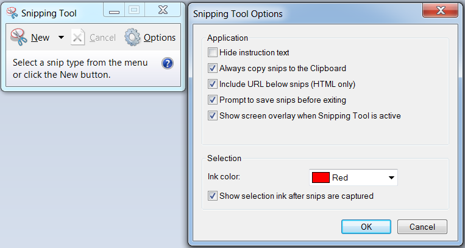Click the red ink color swatch

321,177
